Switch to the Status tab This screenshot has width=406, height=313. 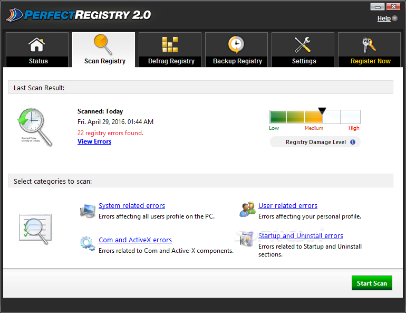(37, 50)
